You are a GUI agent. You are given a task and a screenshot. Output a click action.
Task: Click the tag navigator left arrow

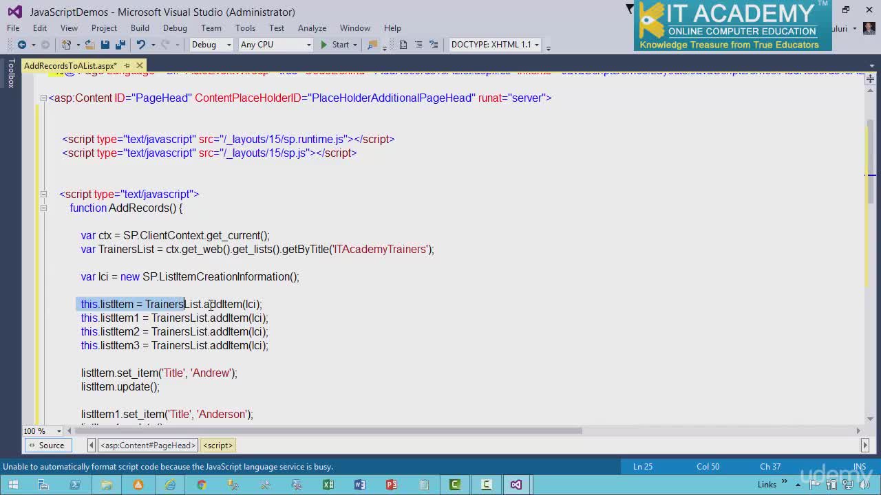click(91, 445)
